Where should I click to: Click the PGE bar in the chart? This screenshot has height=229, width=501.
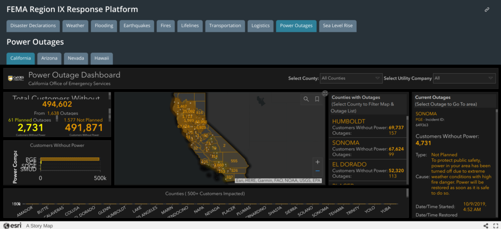tap(70, 159)
